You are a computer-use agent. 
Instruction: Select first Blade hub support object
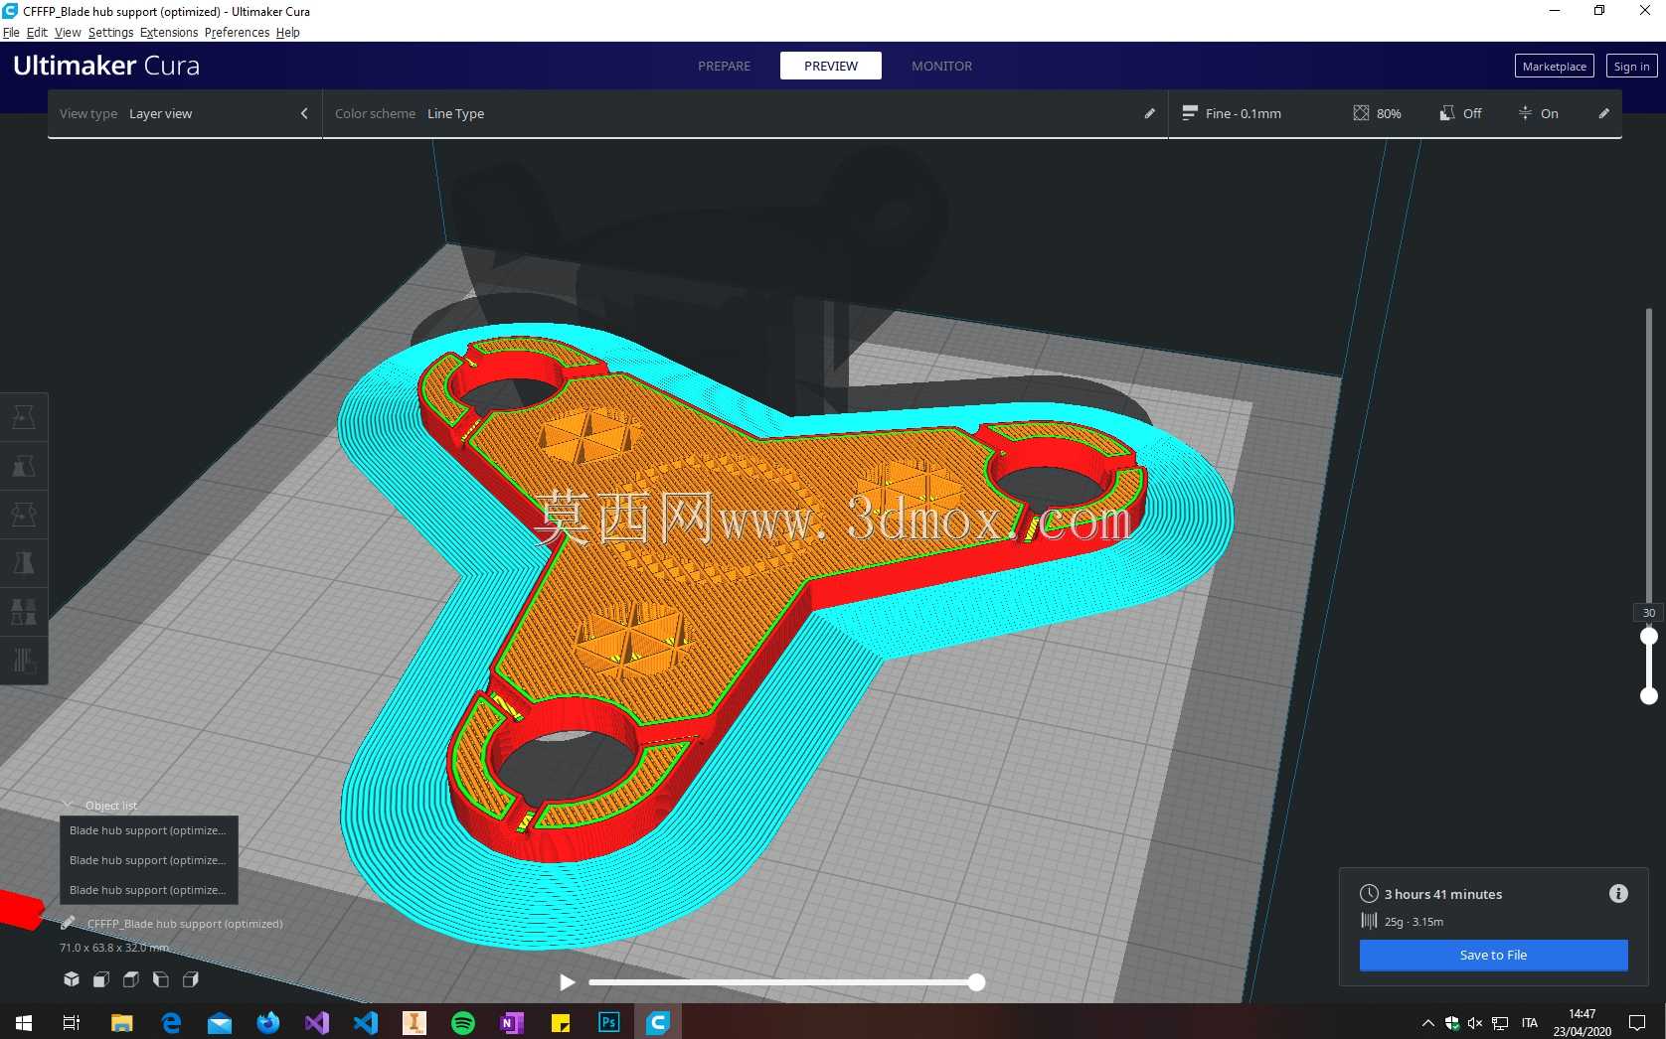(148, 830)
